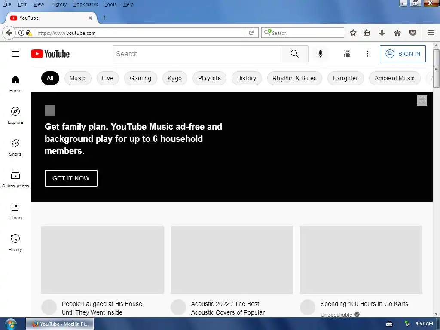Select the Live filter chip
Image resolution: width=440 pixels, height=330 pixels.
107,78
